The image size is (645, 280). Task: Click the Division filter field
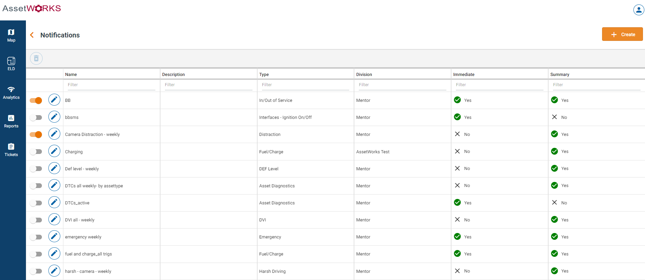[x=402, y=85]
